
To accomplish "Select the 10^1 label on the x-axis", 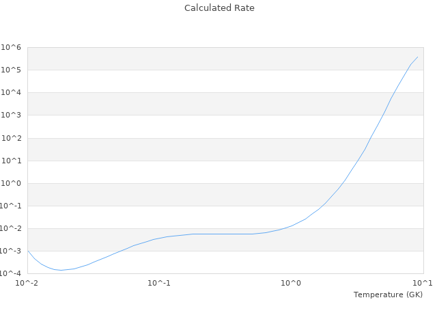I will [x=423, y=283].
